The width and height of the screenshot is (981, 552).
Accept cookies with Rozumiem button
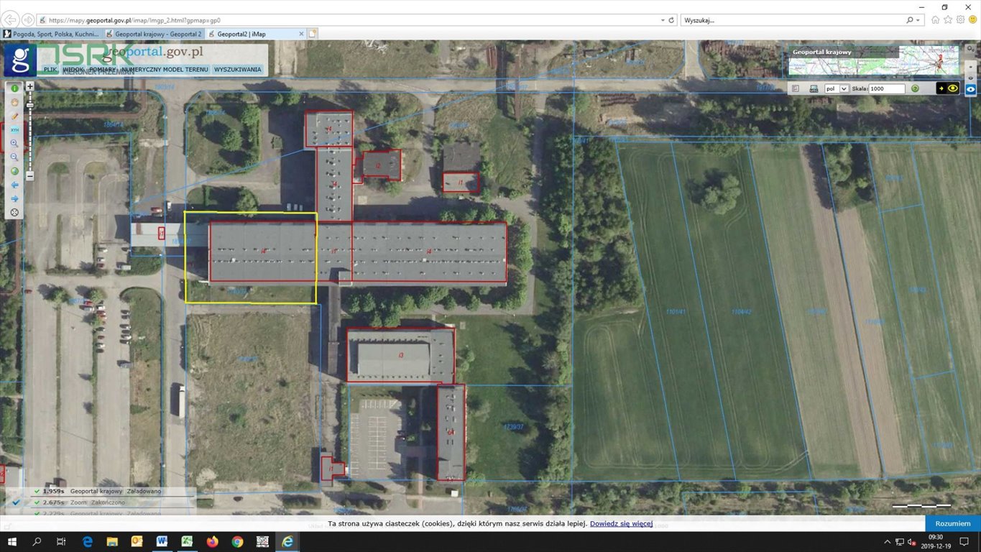point(952,524)
